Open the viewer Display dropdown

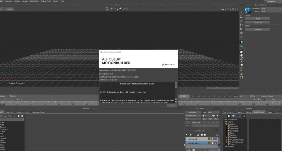click(x=10, y=9)
